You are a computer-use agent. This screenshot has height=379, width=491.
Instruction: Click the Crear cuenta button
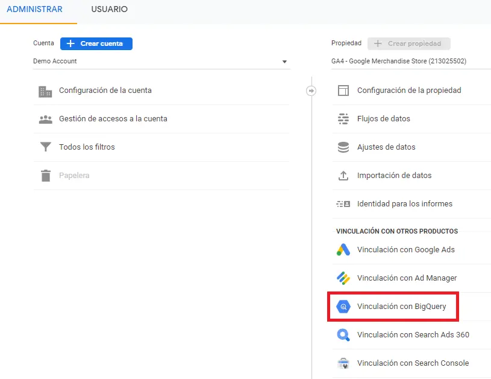(96, 43)
